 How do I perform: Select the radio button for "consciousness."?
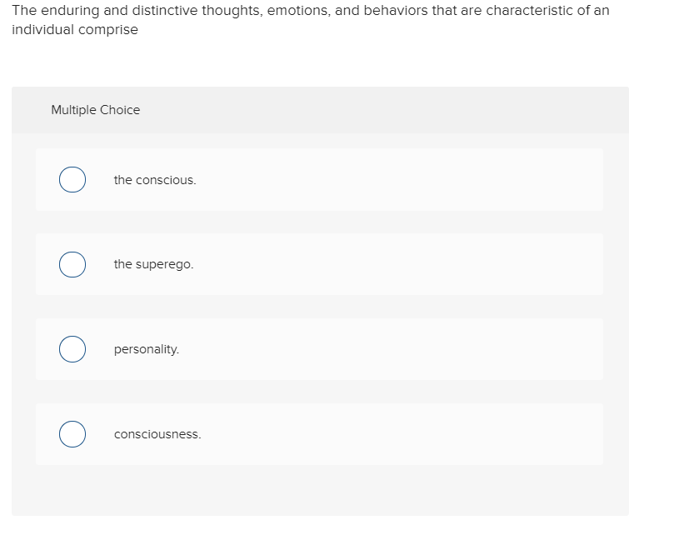(71, 434)
